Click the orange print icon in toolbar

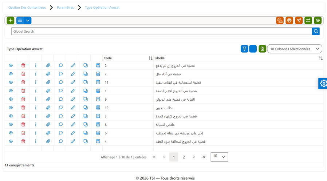289,20
